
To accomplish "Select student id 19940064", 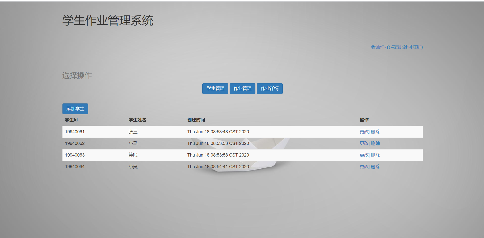I will 75,167.
